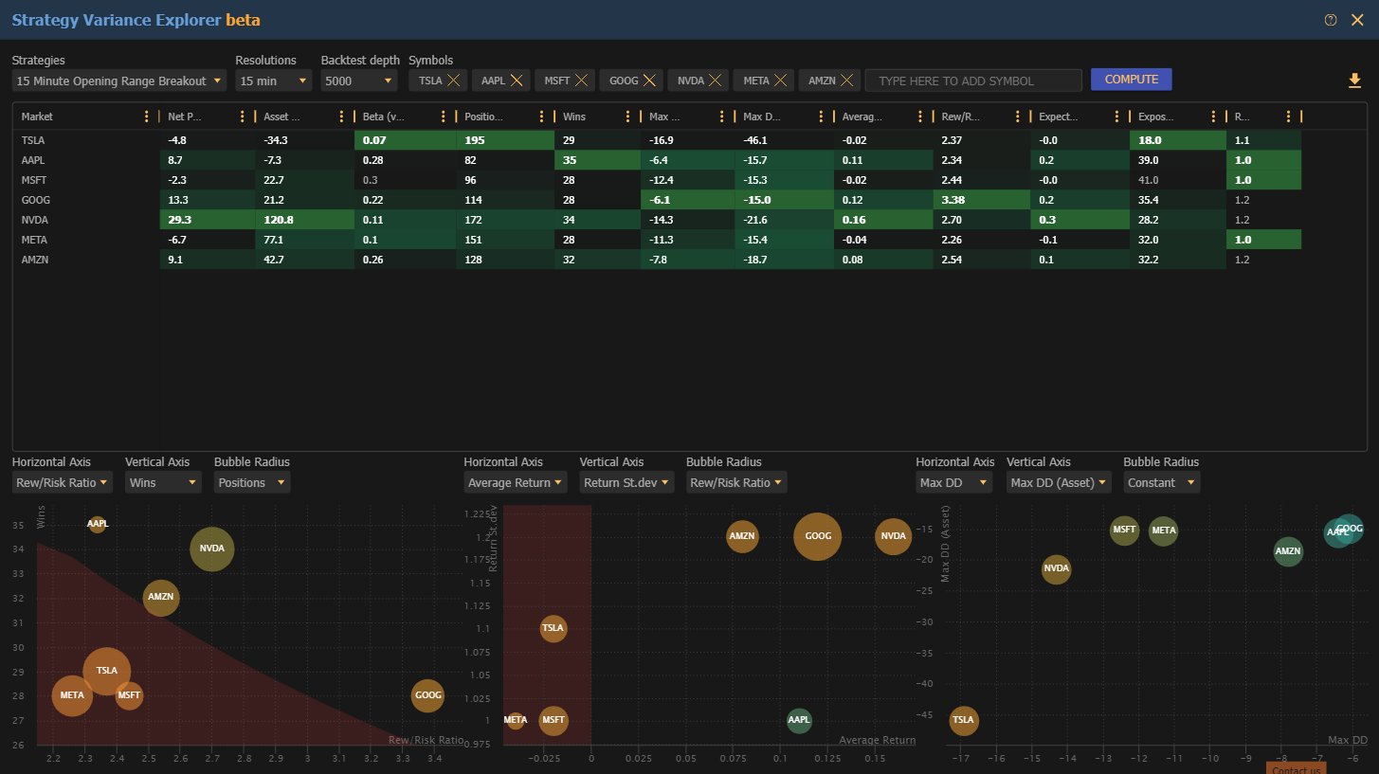1379x774 pixels.
Task: Click GOOG bubble in the Return St.dev chart
Action: (818, 536)
